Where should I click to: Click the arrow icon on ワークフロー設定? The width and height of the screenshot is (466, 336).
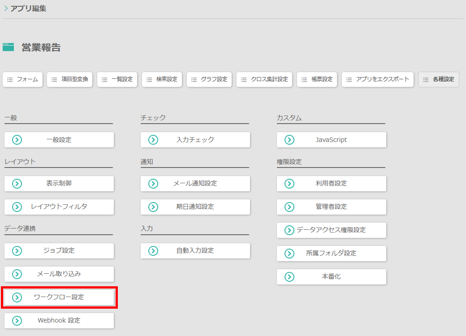pyautogui.click(x=17, y=297)
